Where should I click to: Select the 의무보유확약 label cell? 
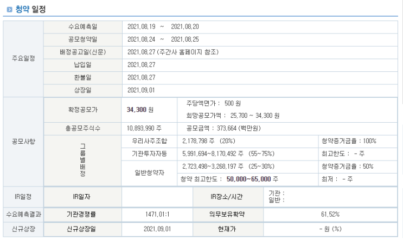(x=228, y=215)
